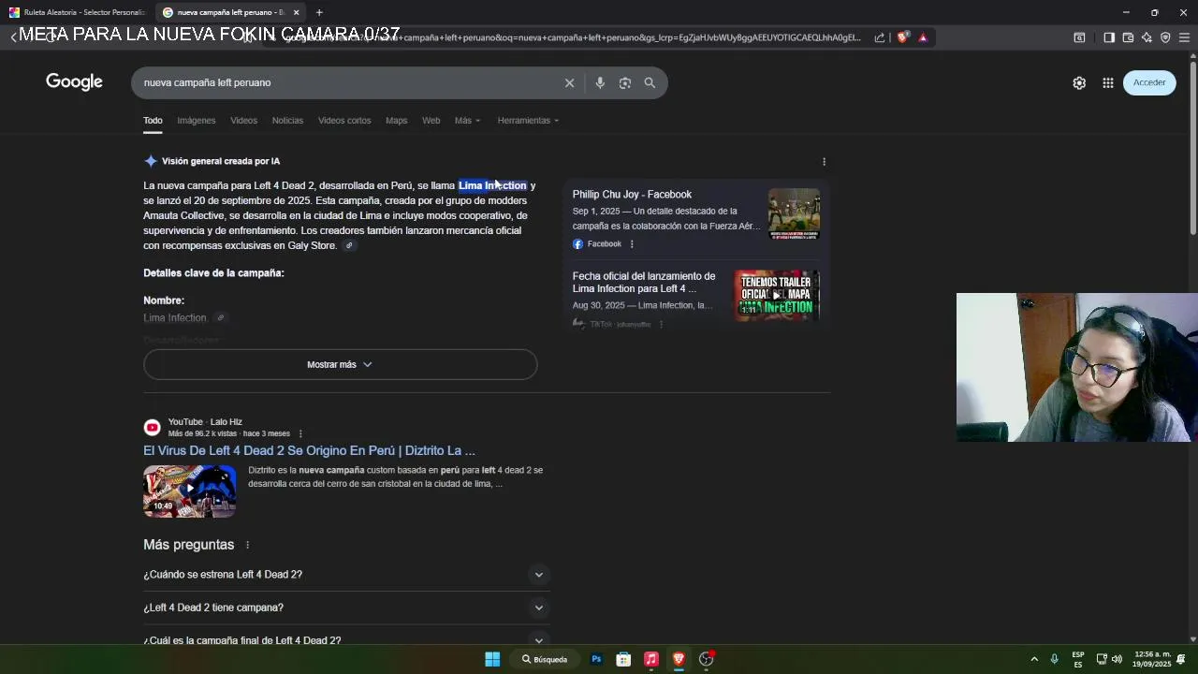Open volume control in system tray
This screenshot has width=1198, height=674.
(x=1117, y=659)
